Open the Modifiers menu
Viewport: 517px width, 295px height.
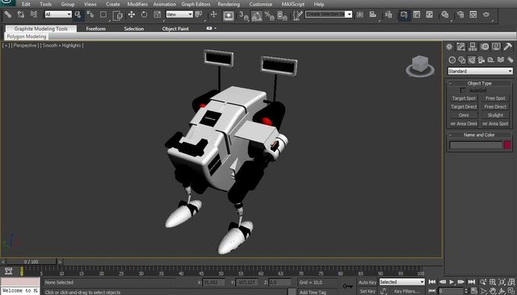[x=137, y=4]
